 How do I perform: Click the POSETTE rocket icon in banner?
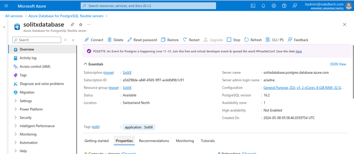coord(89,51)
